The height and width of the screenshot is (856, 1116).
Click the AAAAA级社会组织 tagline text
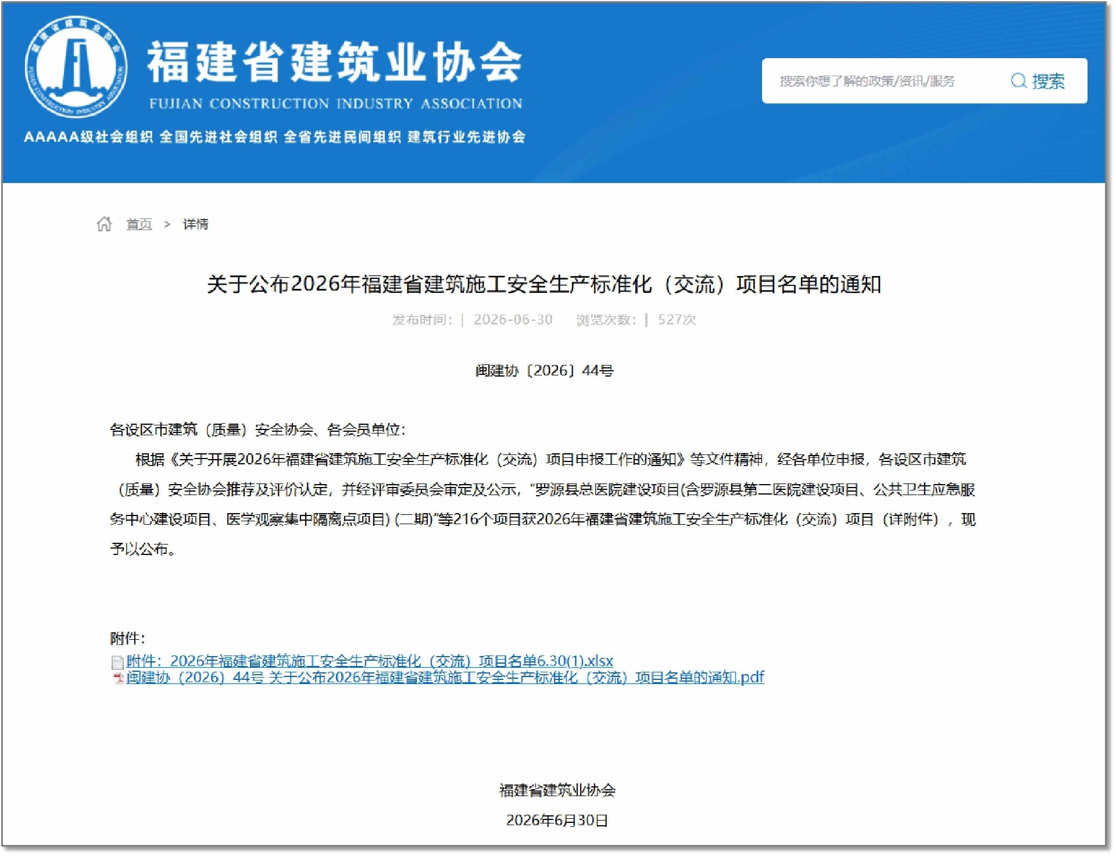click(88, 137)
